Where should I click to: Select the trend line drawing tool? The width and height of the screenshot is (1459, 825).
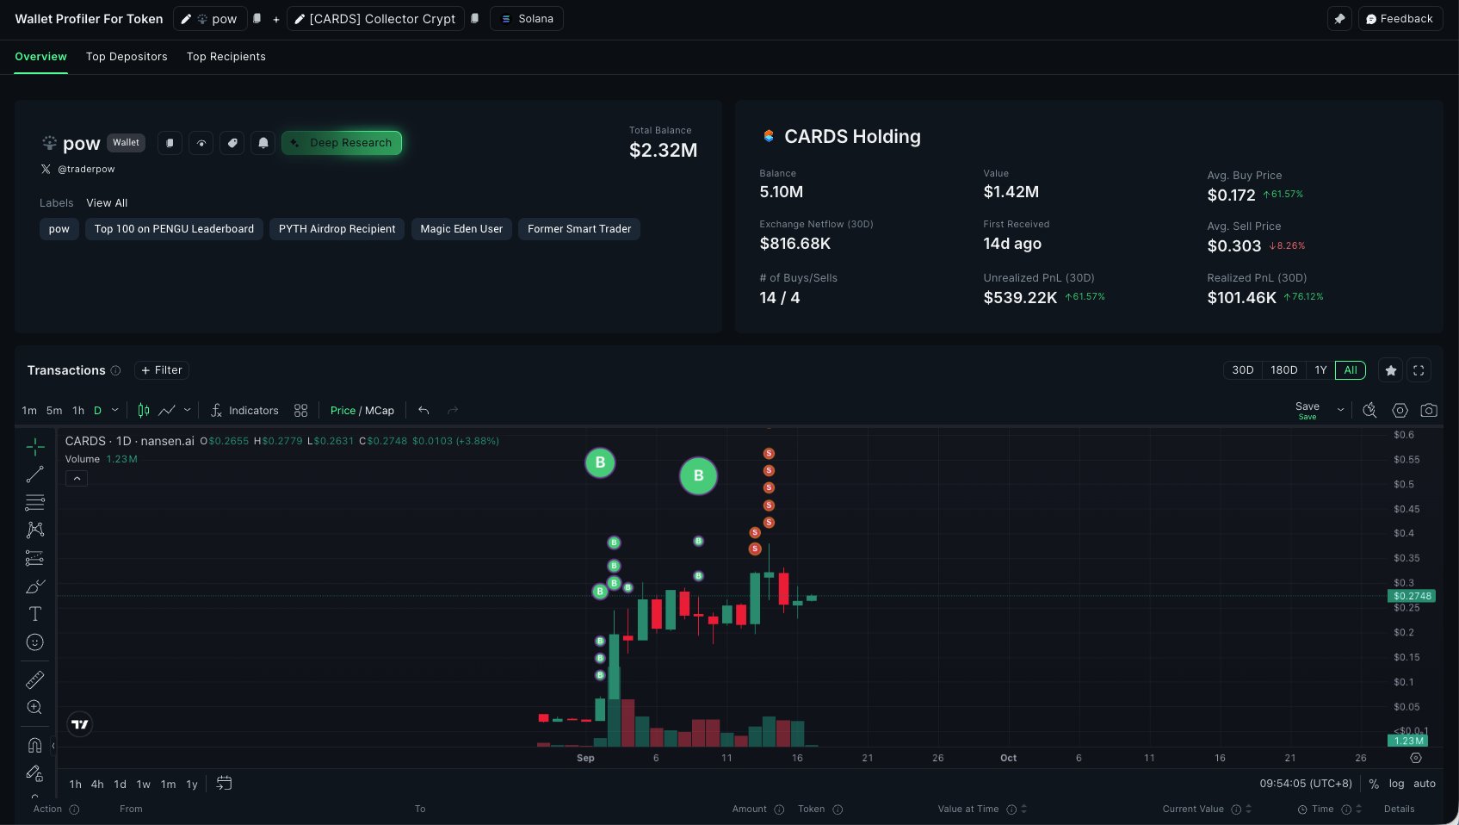(34, 473)
